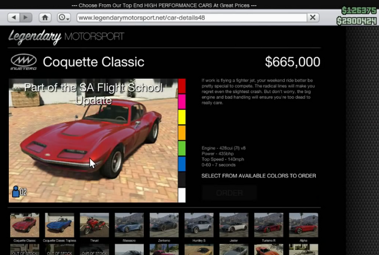379x255 pixels.
Task: Click the browser forward arrow button
Action: [26, 17]
